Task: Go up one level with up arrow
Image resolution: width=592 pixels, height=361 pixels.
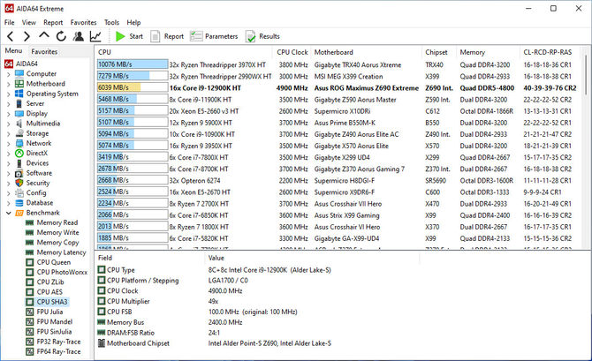Action: tap(44, 35)
